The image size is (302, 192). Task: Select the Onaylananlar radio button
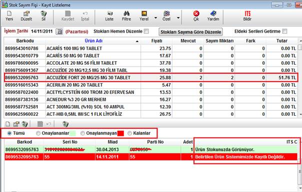pyautogui.click(x=38, y=133)
